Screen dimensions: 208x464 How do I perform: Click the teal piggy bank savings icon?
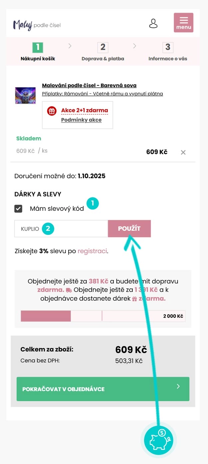[159, 440]
